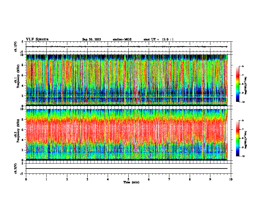Click the ch.1 PSD color bar
The height and width of the screenshot is (201, 260).
tap(238, 84)
